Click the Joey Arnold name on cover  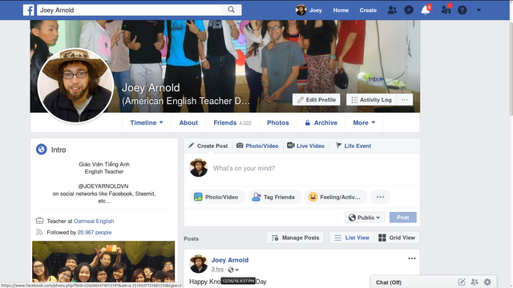point(151,87)
